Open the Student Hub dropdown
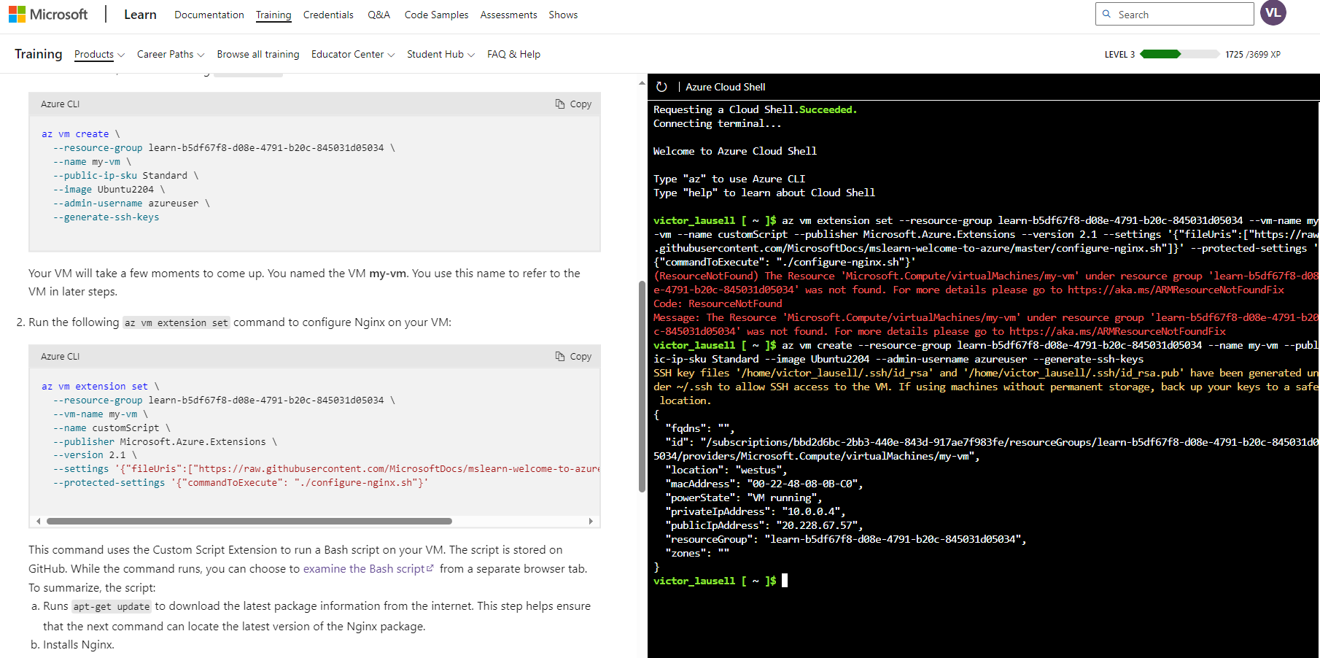 click(440, 54)
